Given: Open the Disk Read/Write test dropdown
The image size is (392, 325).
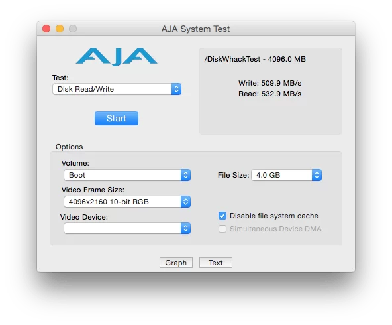Looking at the screenshot, I should (117, 89).
